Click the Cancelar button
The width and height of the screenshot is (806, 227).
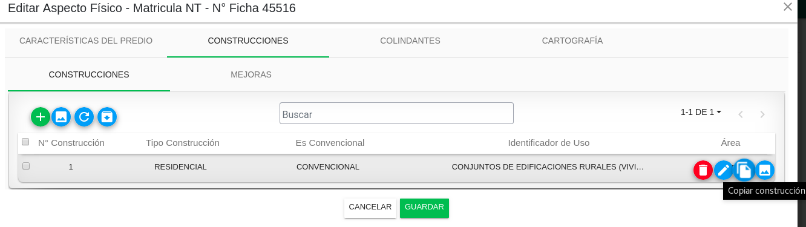click(x=370, y=207)
